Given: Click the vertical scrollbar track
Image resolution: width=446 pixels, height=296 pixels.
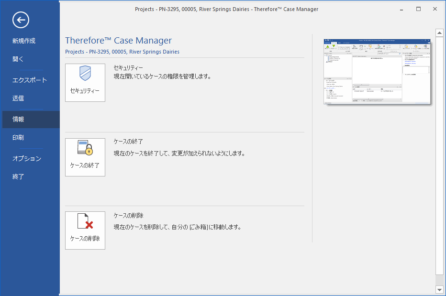Looking at the screenshot, I should (x=439, y=280).
